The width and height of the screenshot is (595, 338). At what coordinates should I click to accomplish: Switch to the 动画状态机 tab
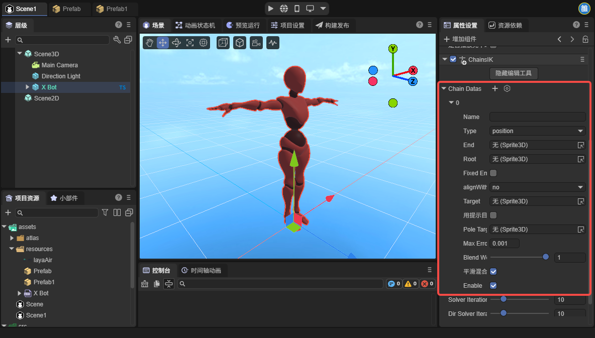[x=195, y=25]
